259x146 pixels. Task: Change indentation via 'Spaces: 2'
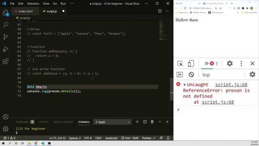(x=75, y=138)
